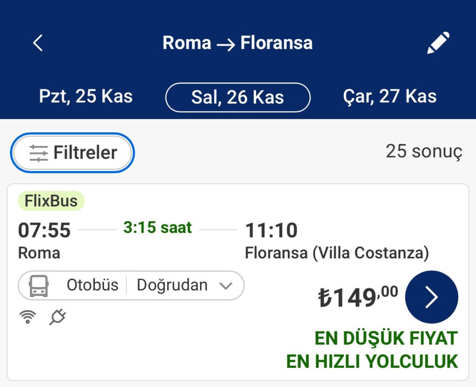Tap the power plug amenity icon
This screenshot has width=476, height=387.
[58, 317]
